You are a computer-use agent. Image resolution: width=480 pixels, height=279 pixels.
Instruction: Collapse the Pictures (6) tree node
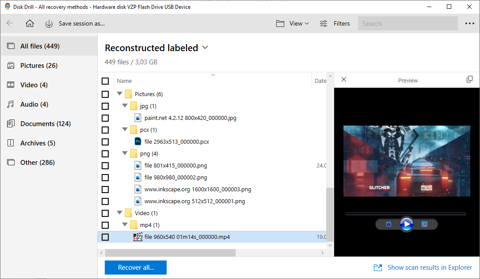tap(119, 93)
